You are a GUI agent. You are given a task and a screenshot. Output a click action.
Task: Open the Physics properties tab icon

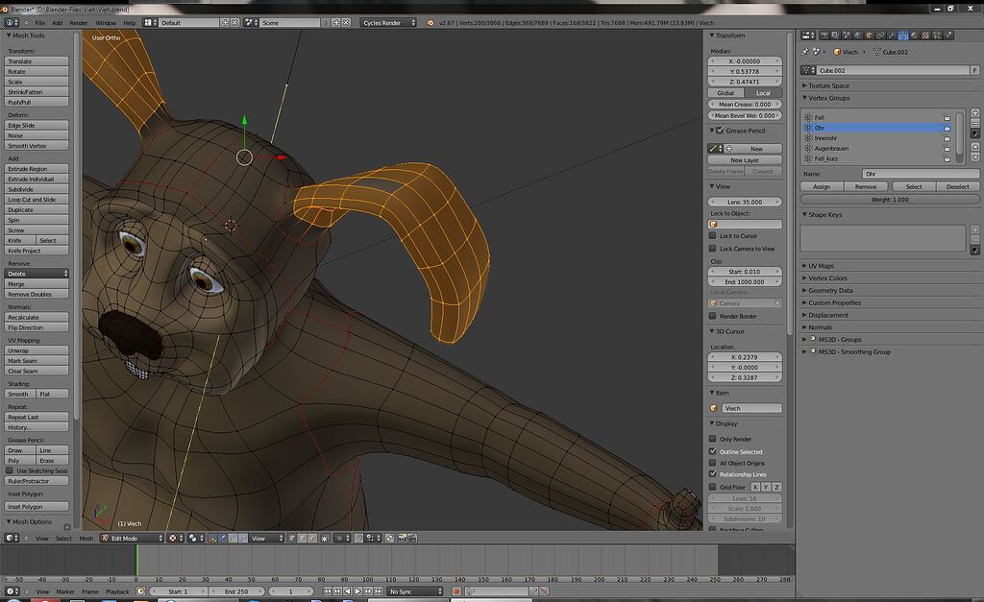coord(947,36)
